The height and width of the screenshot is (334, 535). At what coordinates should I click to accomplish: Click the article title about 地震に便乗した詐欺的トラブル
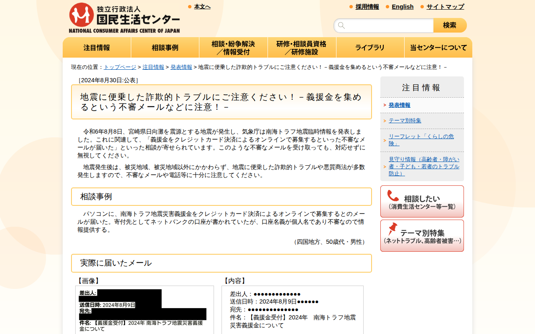[222, 102]
